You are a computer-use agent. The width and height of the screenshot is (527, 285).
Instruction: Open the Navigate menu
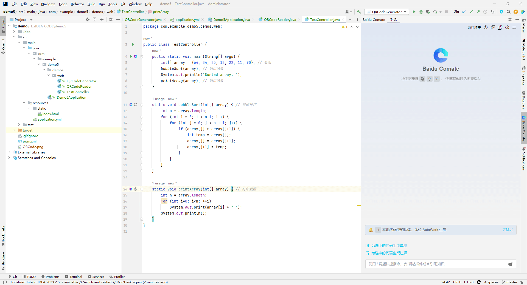48,4
